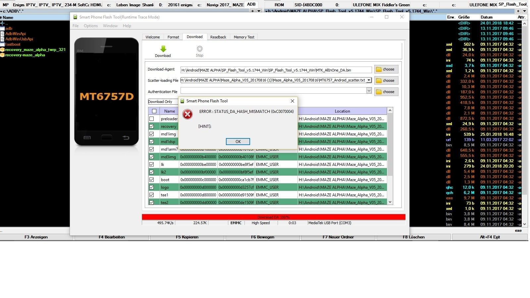Viewport: 530px width, 298px height.
Task: Click choose for the Download-Agent
Action: 386,69
